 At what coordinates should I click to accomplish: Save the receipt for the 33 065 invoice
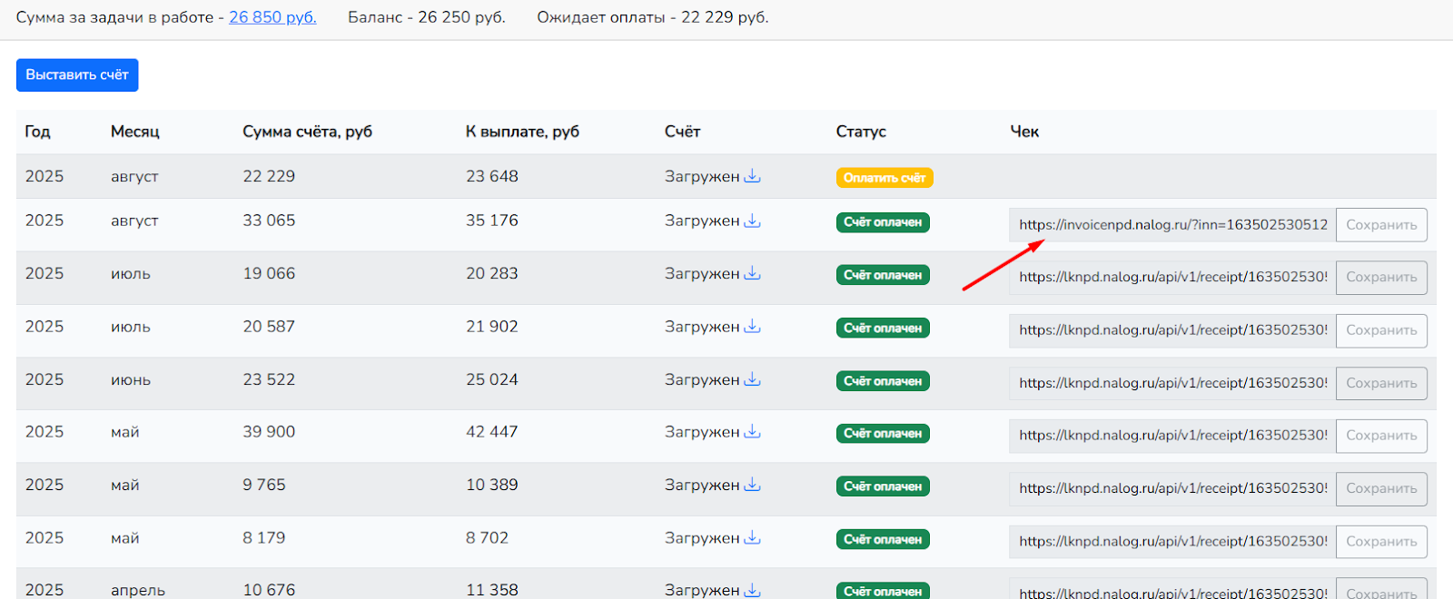coord(1381,225)
